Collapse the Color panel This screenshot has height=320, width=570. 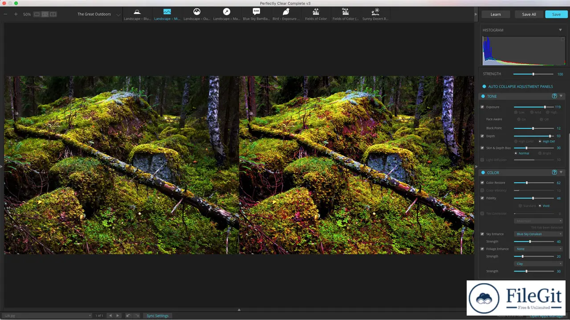click(561, 172)
